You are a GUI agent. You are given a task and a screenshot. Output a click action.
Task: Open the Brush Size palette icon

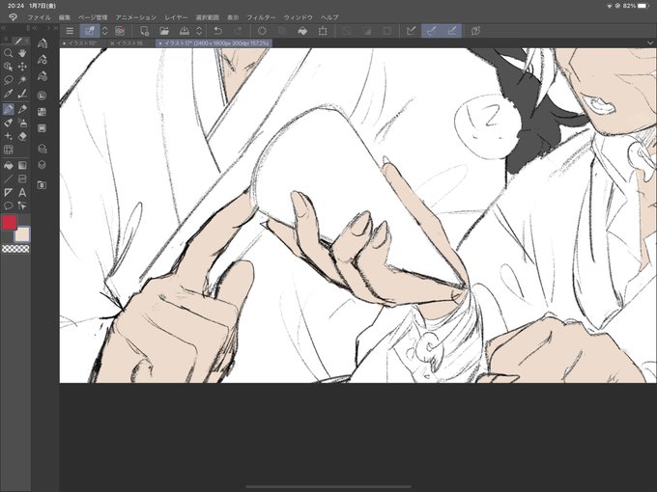(x=42, y=76)
